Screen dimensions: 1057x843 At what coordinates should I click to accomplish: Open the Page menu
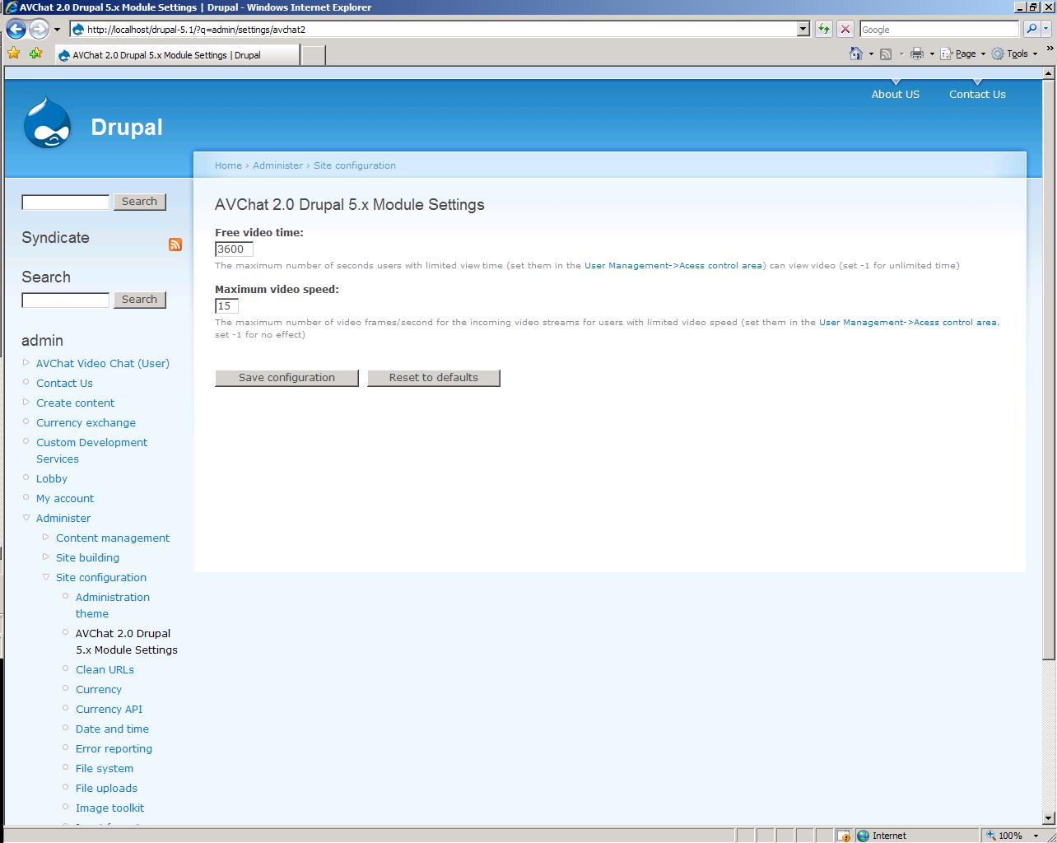(962, 54)
